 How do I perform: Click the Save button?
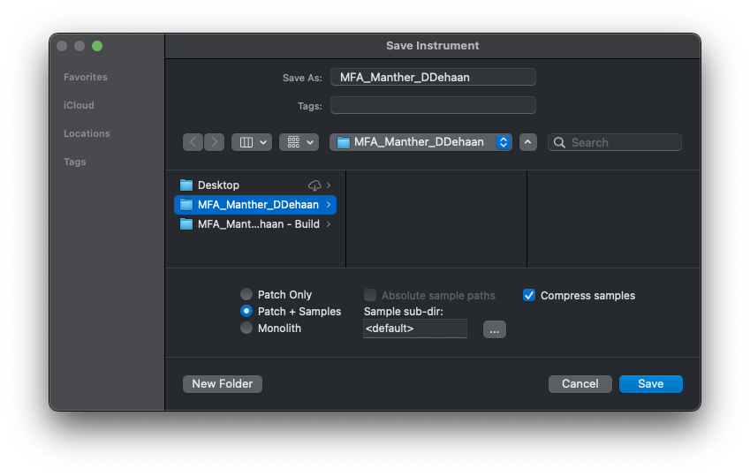click(x=650, y=384)
